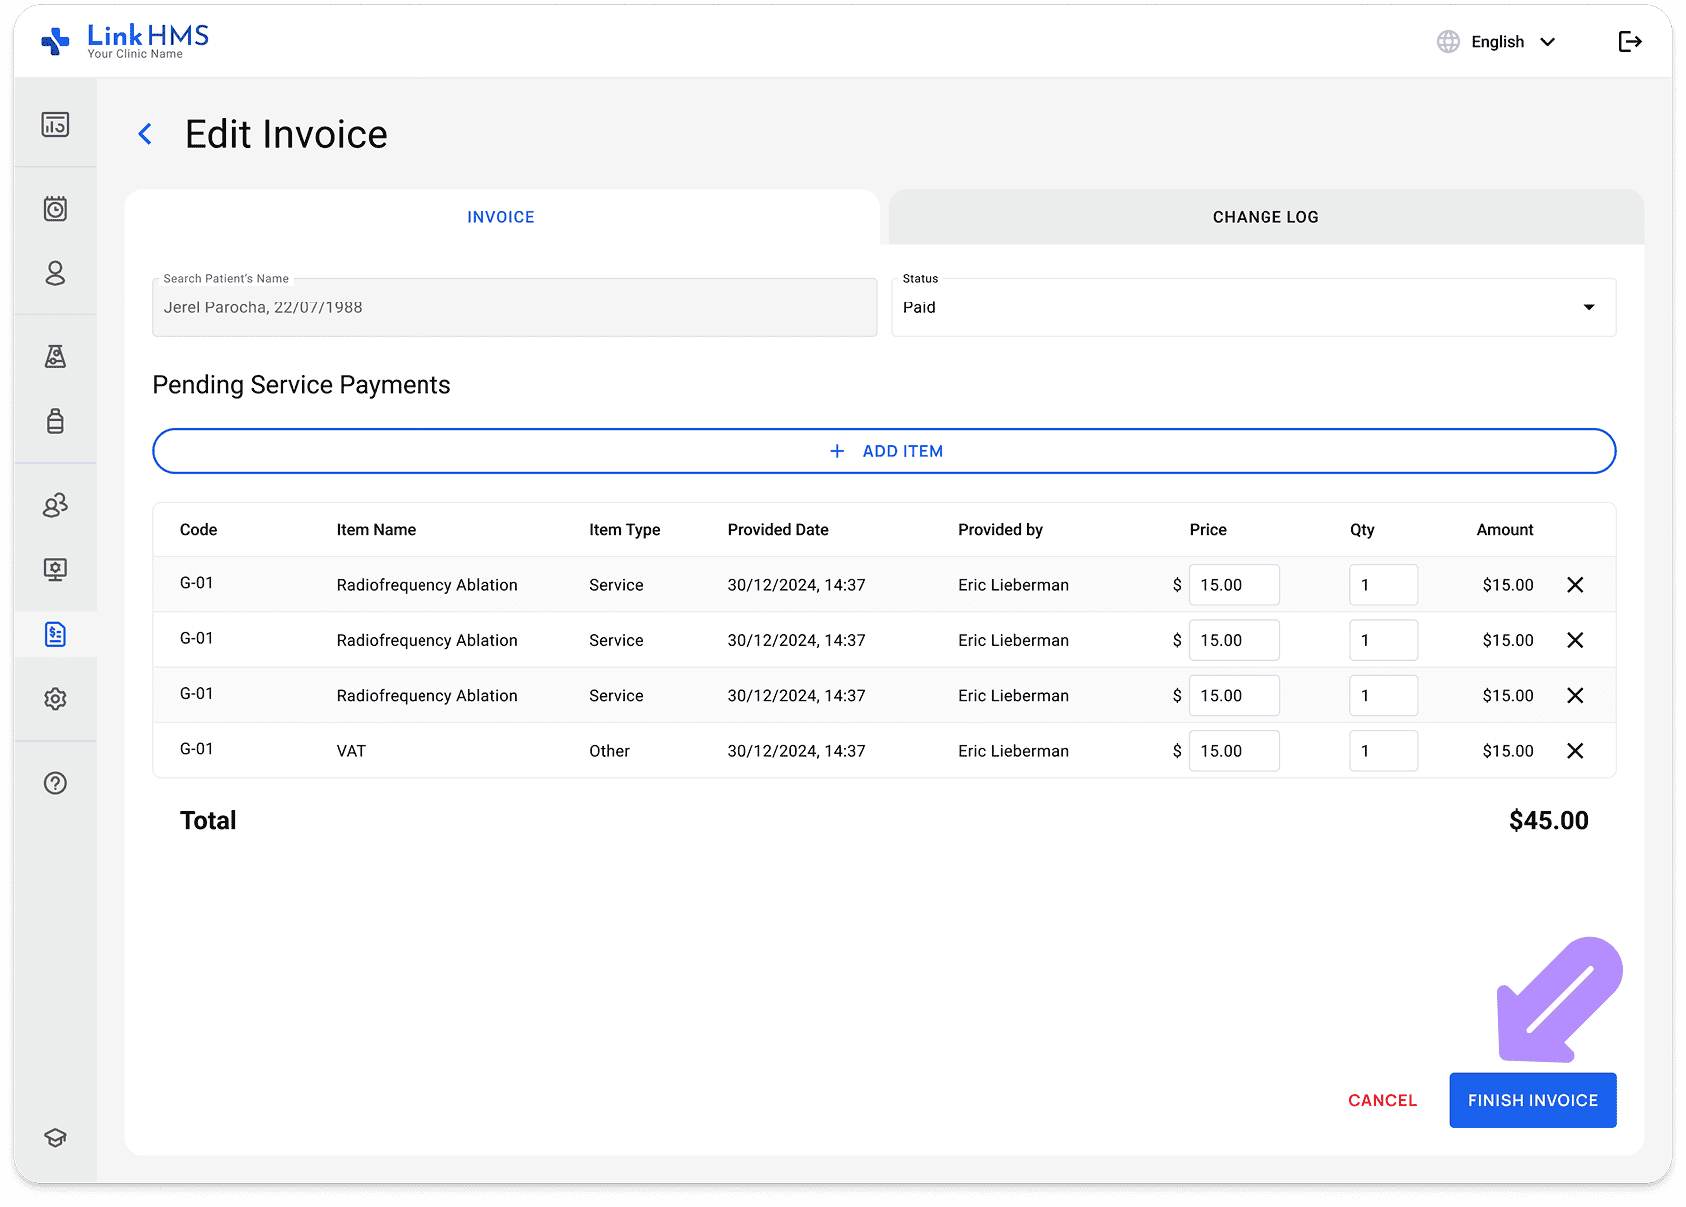1686x1207 pixels.
Task: Click the price field of the VAT row
Action: tap(1234, 750)
